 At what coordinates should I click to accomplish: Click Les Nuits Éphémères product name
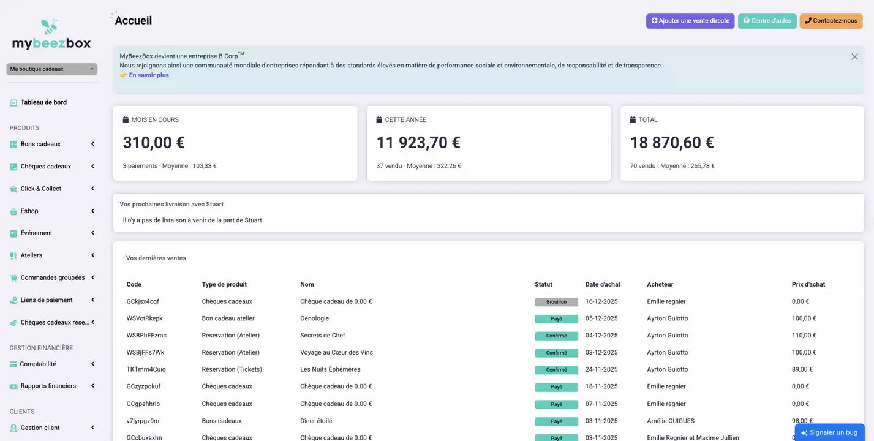(x=330, y=369)
